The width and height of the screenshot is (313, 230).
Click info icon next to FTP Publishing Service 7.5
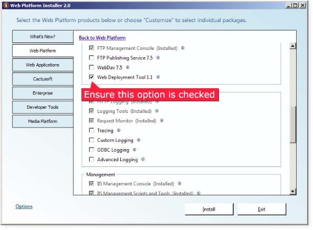point(158,58)
